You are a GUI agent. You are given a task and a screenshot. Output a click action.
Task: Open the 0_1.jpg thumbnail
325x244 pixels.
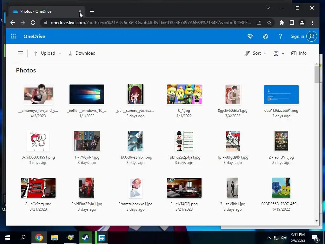coord(184,94)
